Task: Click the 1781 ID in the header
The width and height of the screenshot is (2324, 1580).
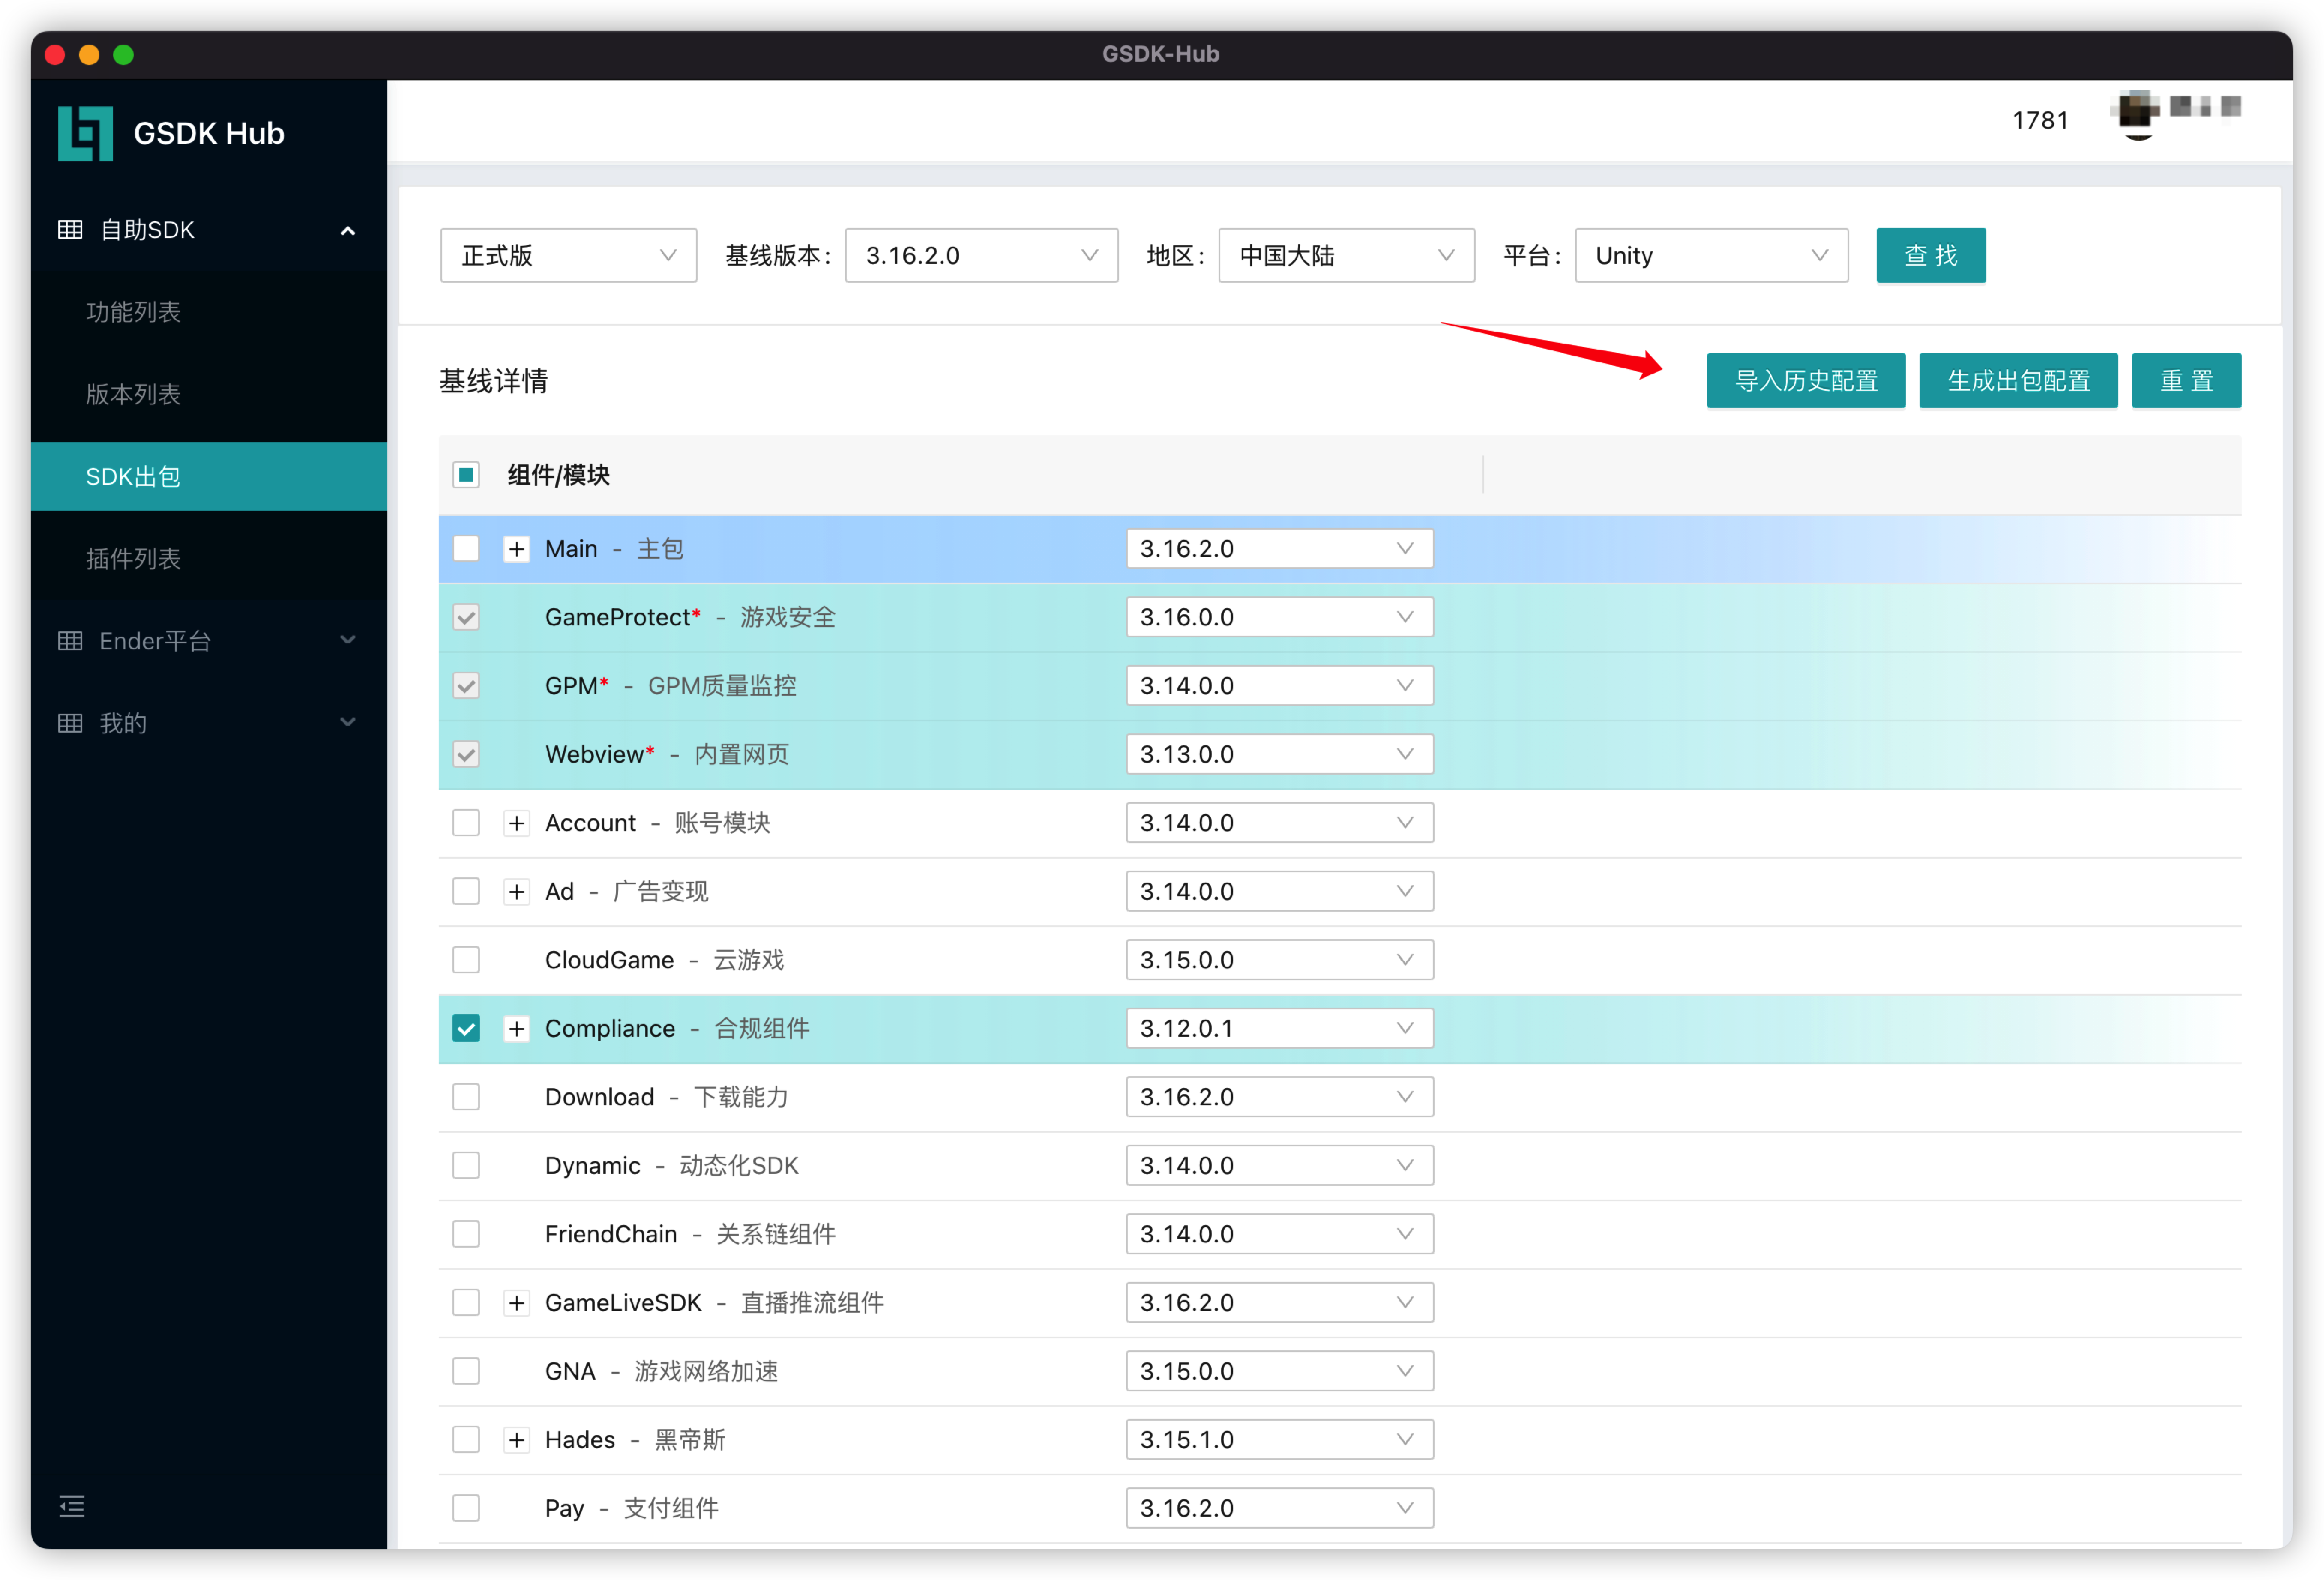Action: click(x=2039, y=120)
